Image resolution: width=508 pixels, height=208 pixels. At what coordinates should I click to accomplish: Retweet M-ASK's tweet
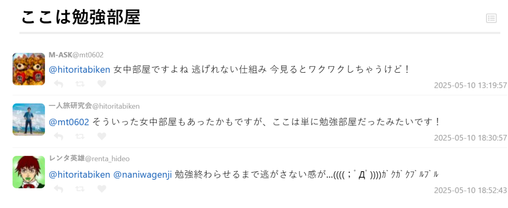(x=80, y=84)
